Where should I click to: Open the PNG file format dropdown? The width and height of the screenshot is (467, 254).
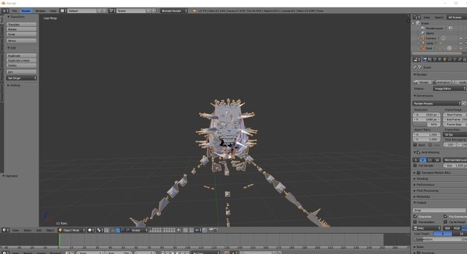coord(426,228)
